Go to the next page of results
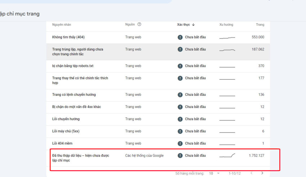This screenshot has width=306, height=177. click(262, 173)
